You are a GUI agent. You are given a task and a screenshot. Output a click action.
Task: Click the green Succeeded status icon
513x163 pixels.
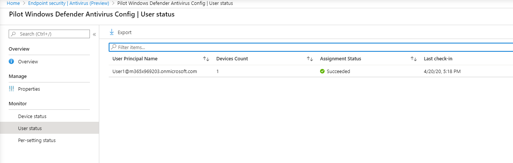[322, 71]
